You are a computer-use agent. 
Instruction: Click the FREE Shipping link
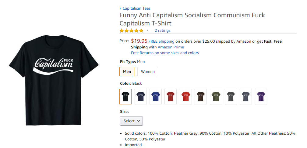click(x=161, y=41)
